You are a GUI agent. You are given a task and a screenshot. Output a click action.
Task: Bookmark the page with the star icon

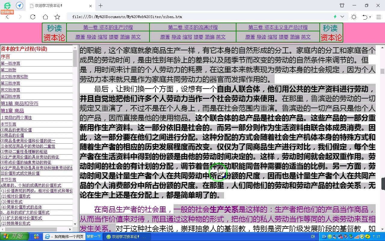coord(57,17)
